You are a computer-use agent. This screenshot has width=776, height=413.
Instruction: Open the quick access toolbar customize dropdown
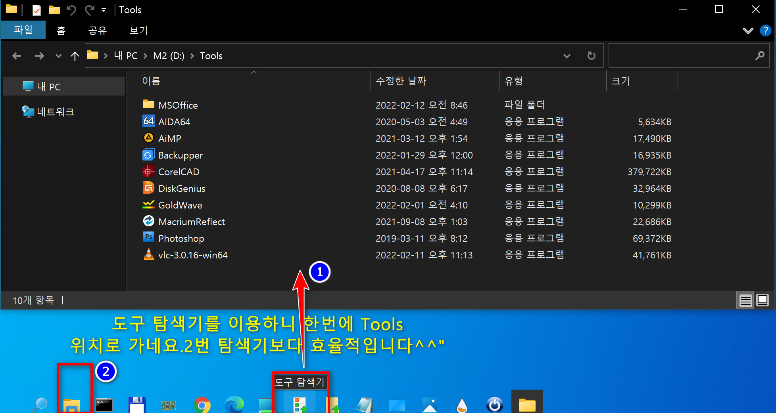104,10
